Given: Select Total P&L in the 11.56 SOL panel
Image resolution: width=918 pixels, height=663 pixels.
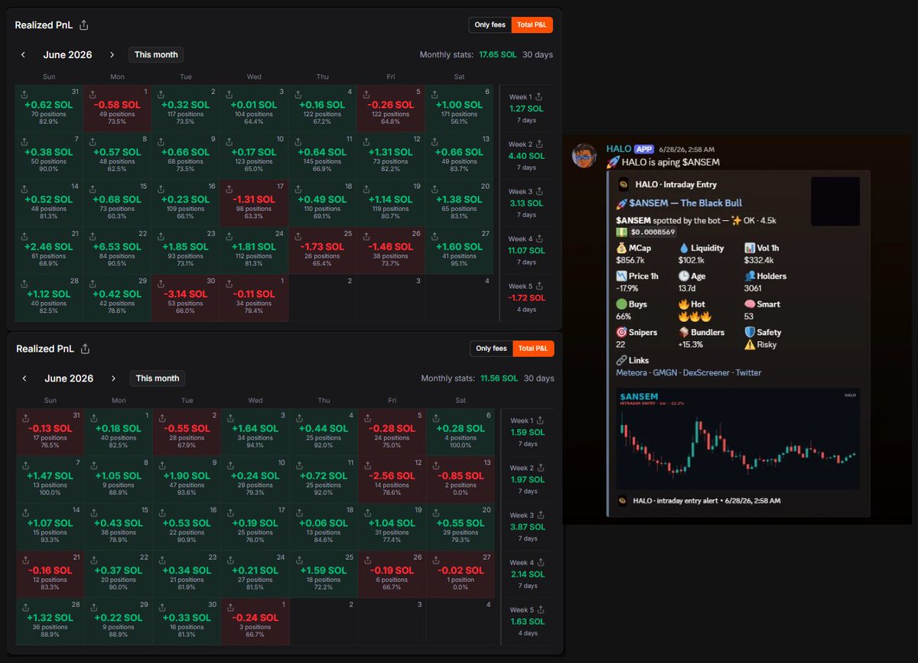Looking at the screenshot, I should (x=533, y=349).
